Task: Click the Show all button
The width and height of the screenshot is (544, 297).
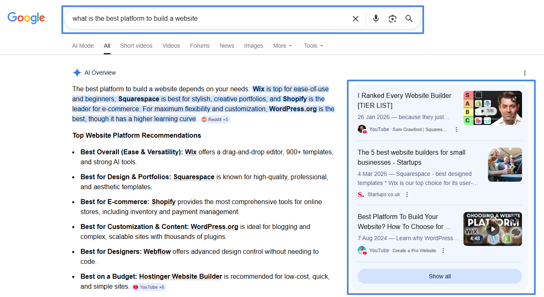Action: pyautogui.click(x=439, y=276)
